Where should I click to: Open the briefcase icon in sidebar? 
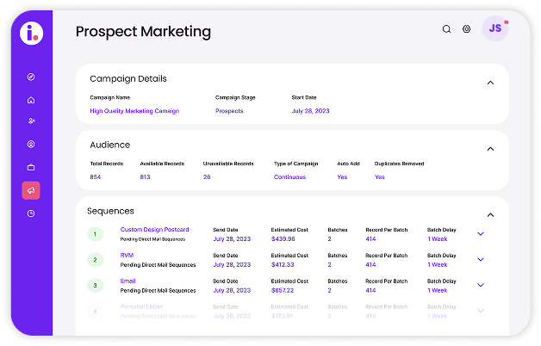point(31,167)
